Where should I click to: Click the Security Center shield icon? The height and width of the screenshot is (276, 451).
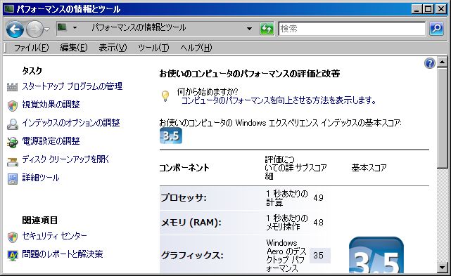tap(13, 237)
